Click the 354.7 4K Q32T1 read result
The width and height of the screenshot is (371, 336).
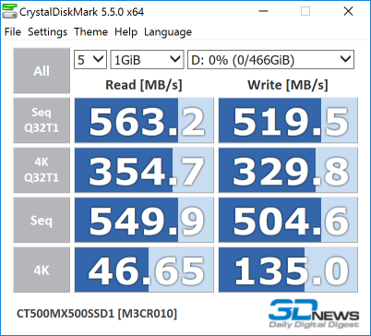point(144,170)
